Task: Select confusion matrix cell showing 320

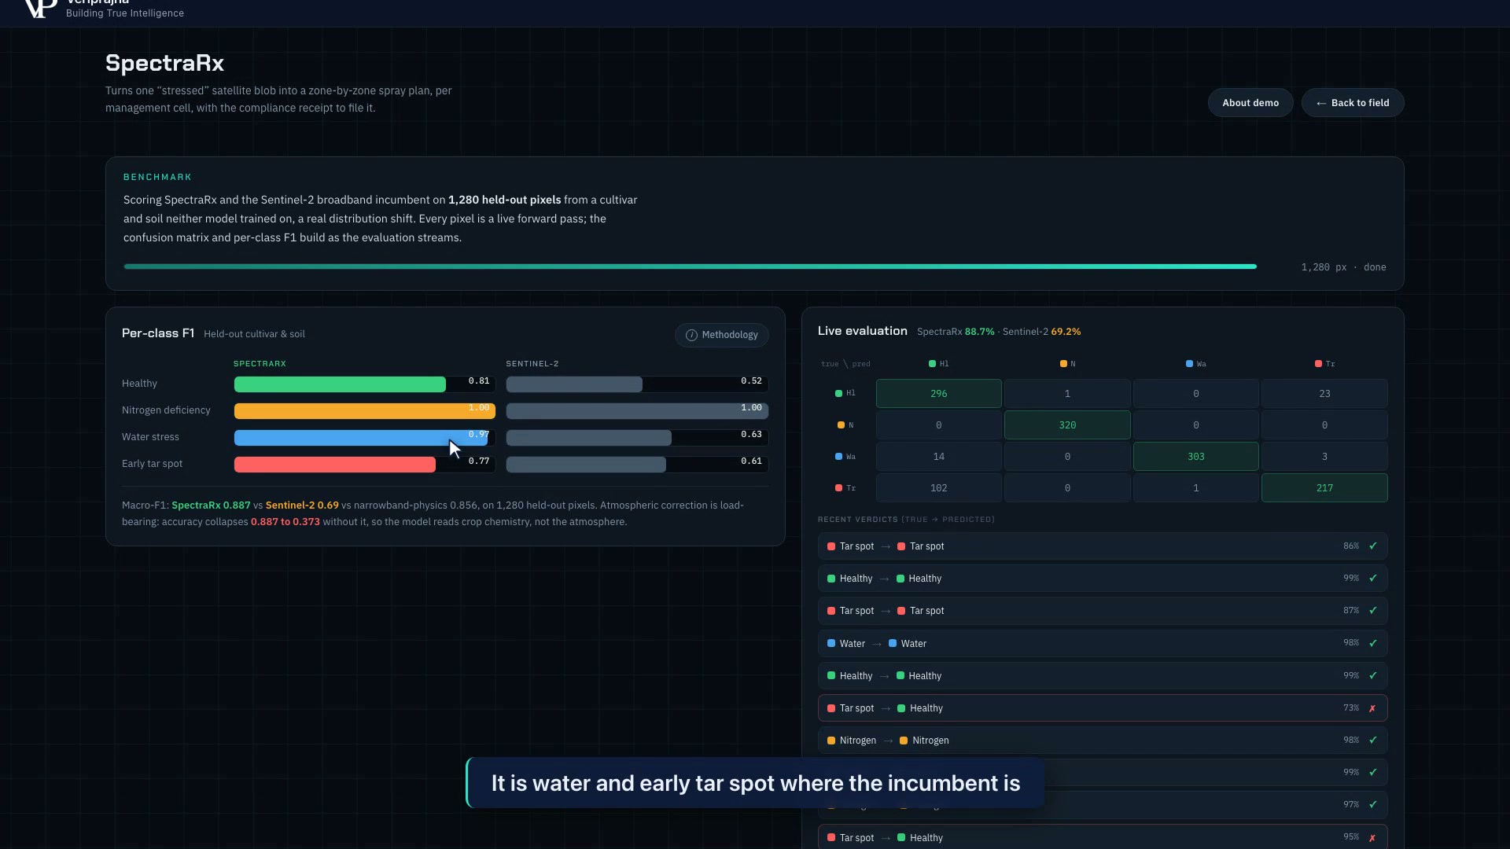Action: pos(1067,425)
